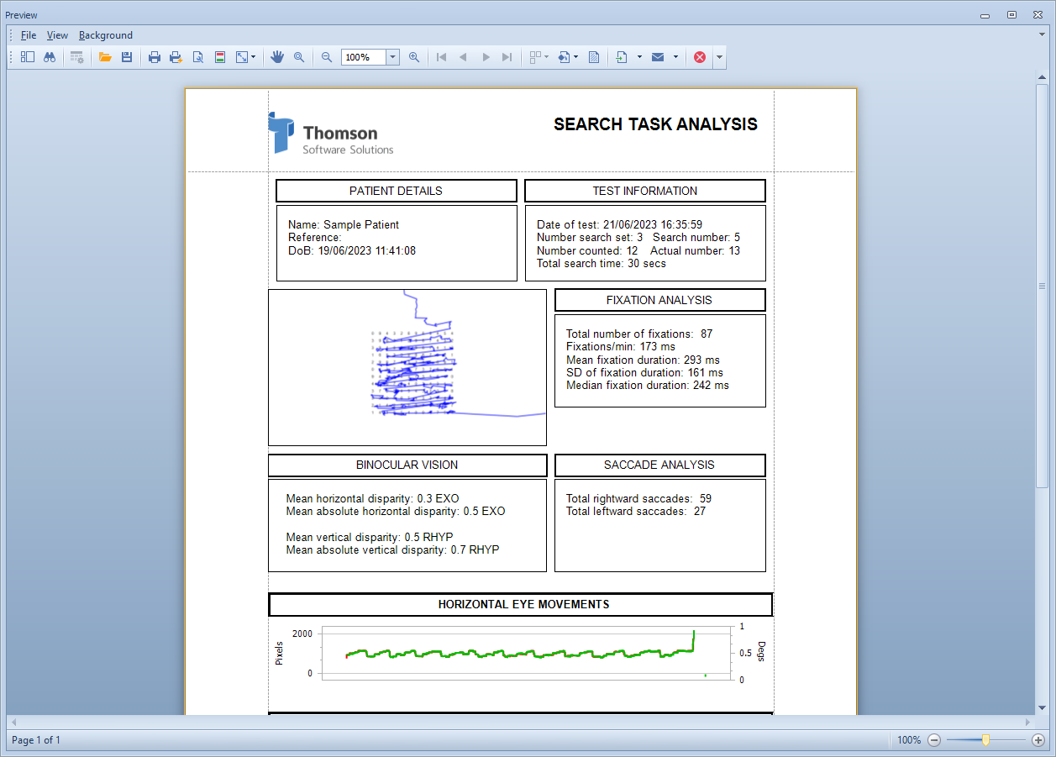Open the View menu
Screen dimensions: 1056x757
tap(57, 35)
